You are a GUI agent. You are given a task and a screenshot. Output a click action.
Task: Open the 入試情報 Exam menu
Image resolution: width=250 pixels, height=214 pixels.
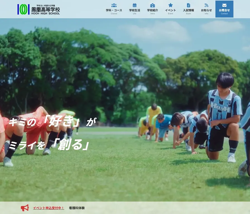(x=188, y=9)
